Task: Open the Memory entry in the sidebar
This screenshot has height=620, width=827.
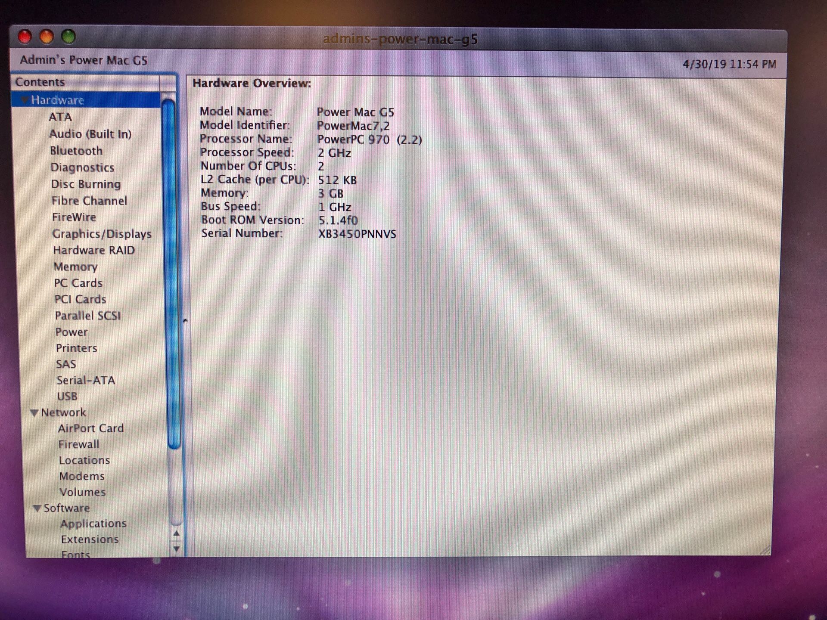Action: pos(75,267)
